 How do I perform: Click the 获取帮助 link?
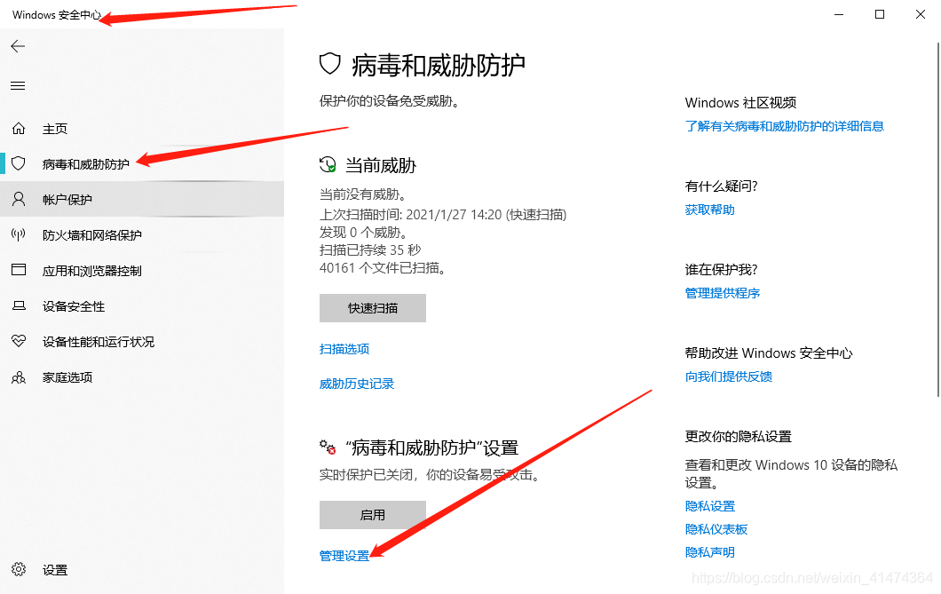(x=710, y=210)
